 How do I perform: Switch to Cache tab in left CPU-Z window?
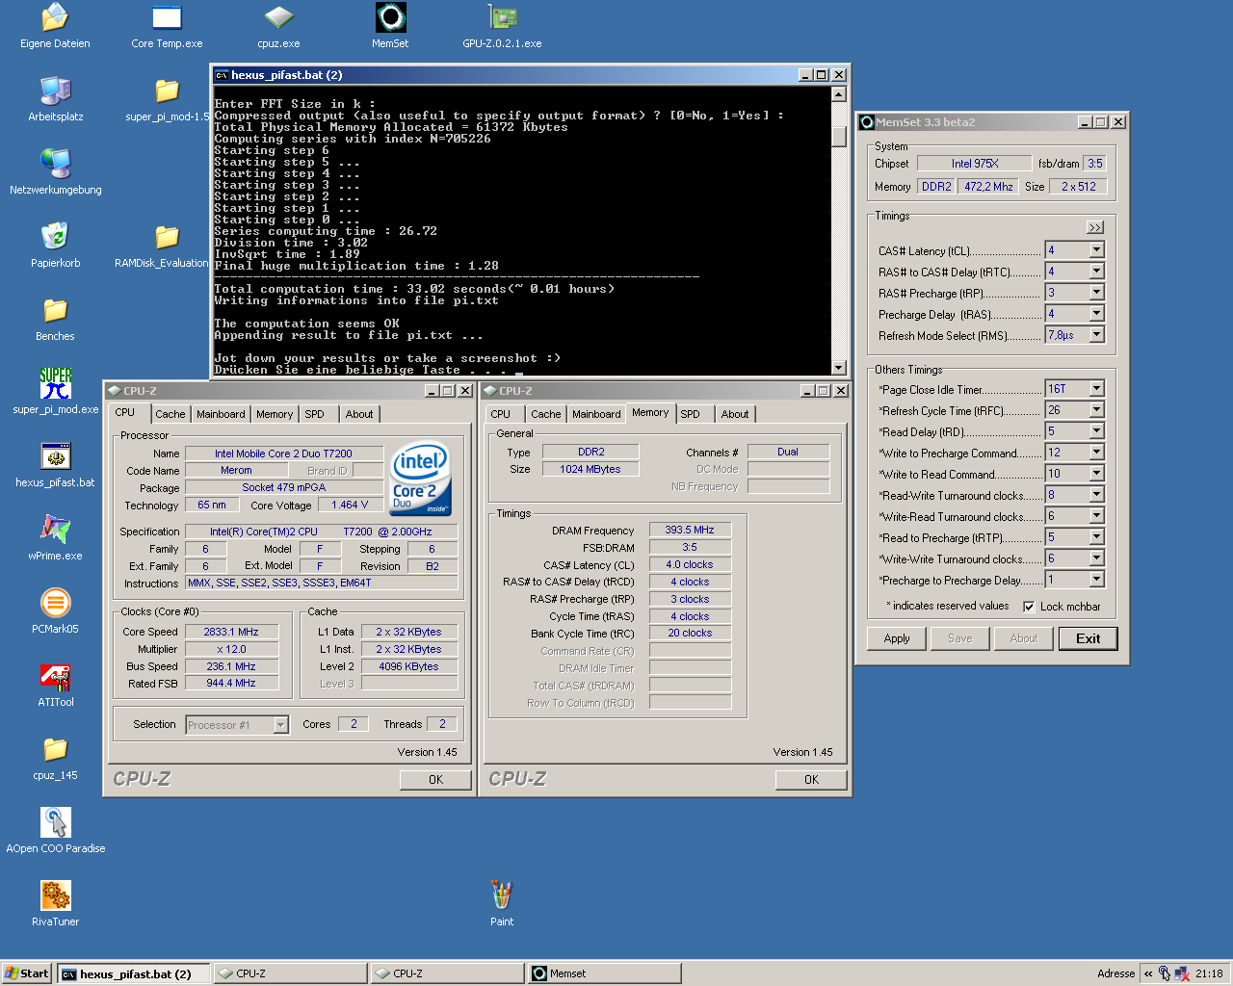171,414
